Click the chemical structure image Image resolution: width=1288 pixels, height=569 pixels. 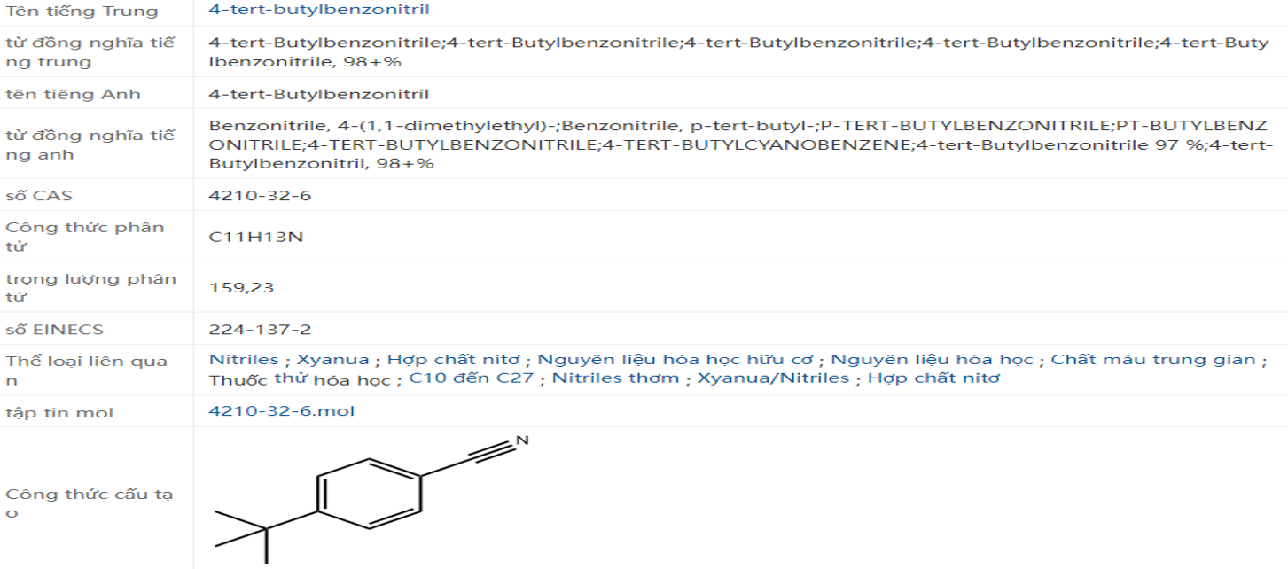tap(371, 496)
